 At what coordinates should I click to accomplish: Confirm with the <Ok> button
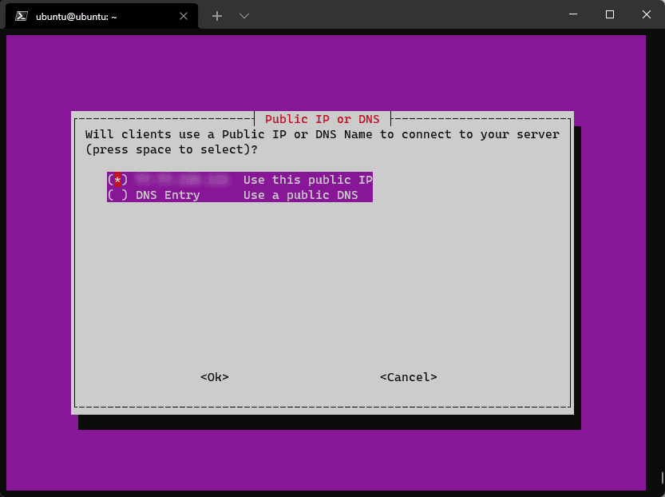pos(215,377)
